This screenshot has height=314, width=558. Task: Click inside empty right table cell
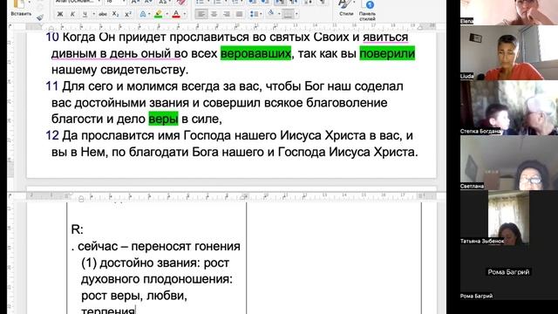(334, 258)
